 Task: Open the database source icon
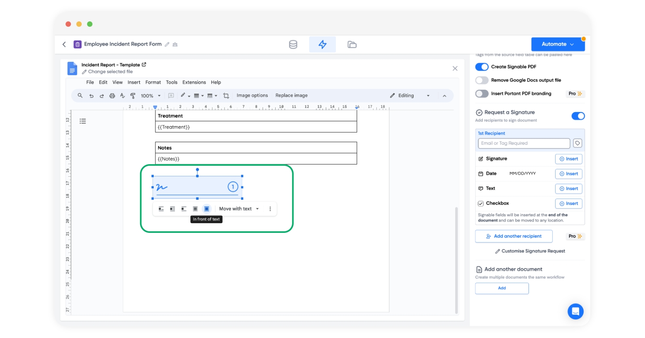click(x=293, y=44)
